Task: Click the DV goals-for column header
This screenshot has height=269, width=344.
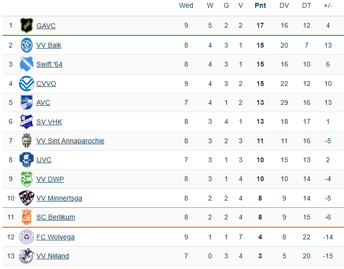Action: pyautogui.click(x=284, y=6)
